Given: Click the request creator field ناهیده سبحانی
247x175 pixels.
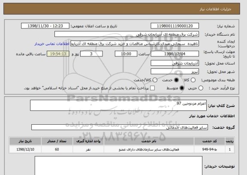Looking at the screenshot, I should click(x=135, y=43).
